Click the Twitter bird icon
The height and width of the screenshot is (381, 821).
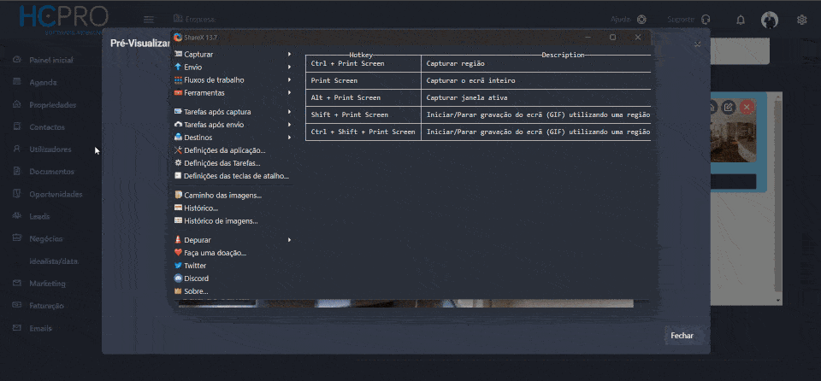178,266
